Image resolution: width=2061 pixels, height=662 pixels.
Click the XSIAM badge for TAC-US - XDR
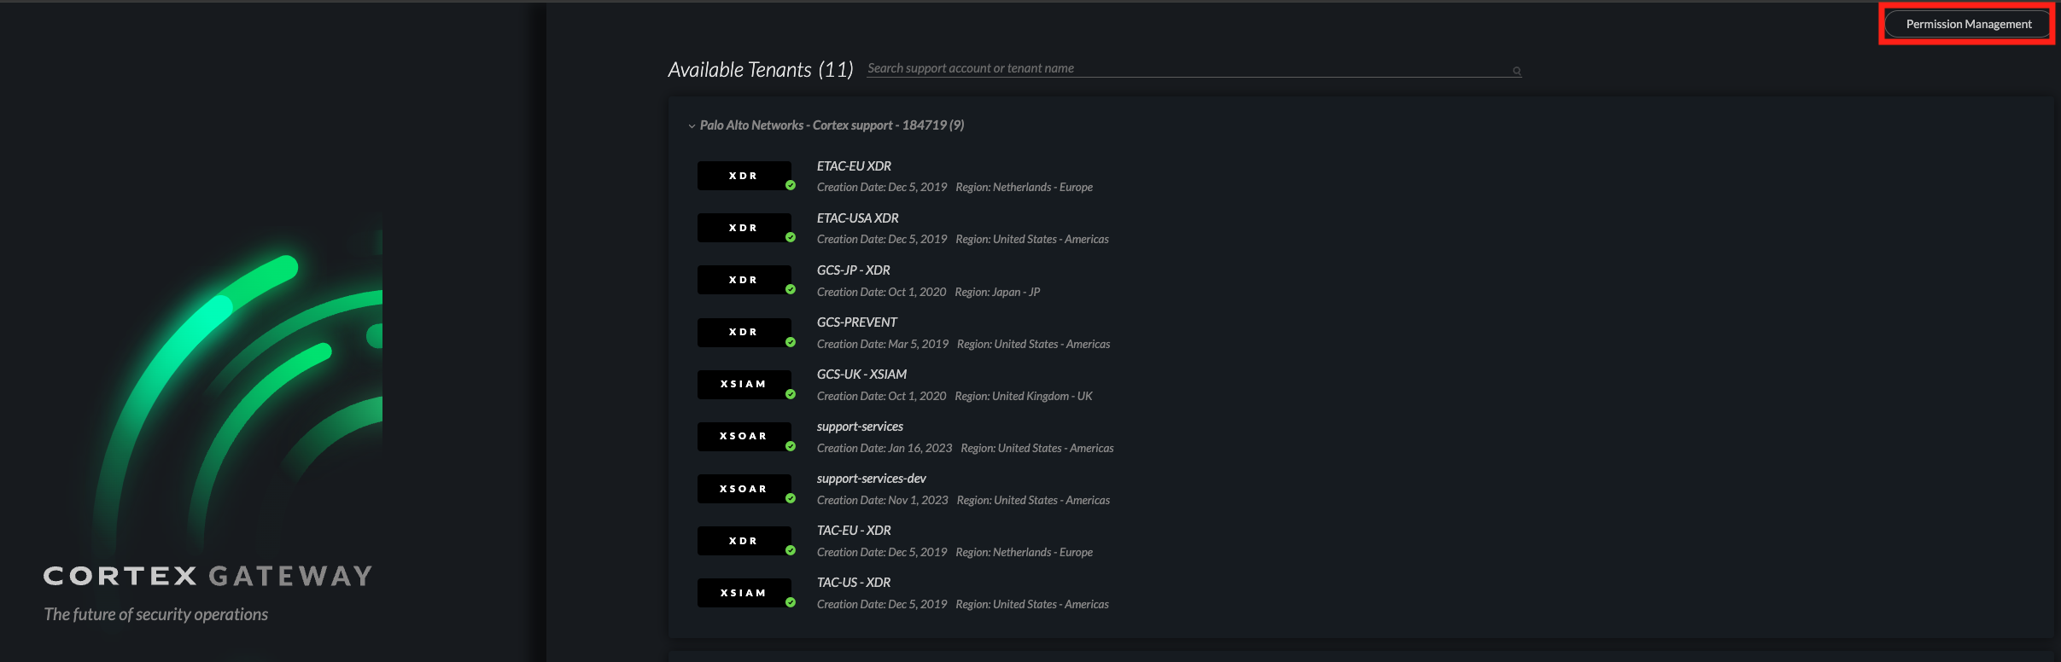744,593
